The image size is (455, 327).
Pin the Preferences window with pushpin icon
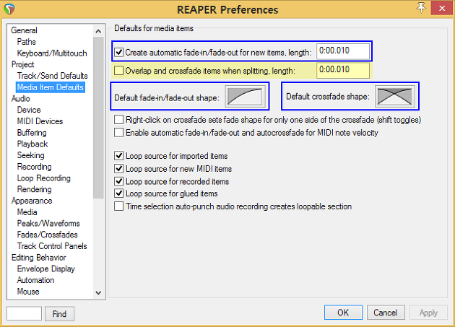[x=421, y=8]
